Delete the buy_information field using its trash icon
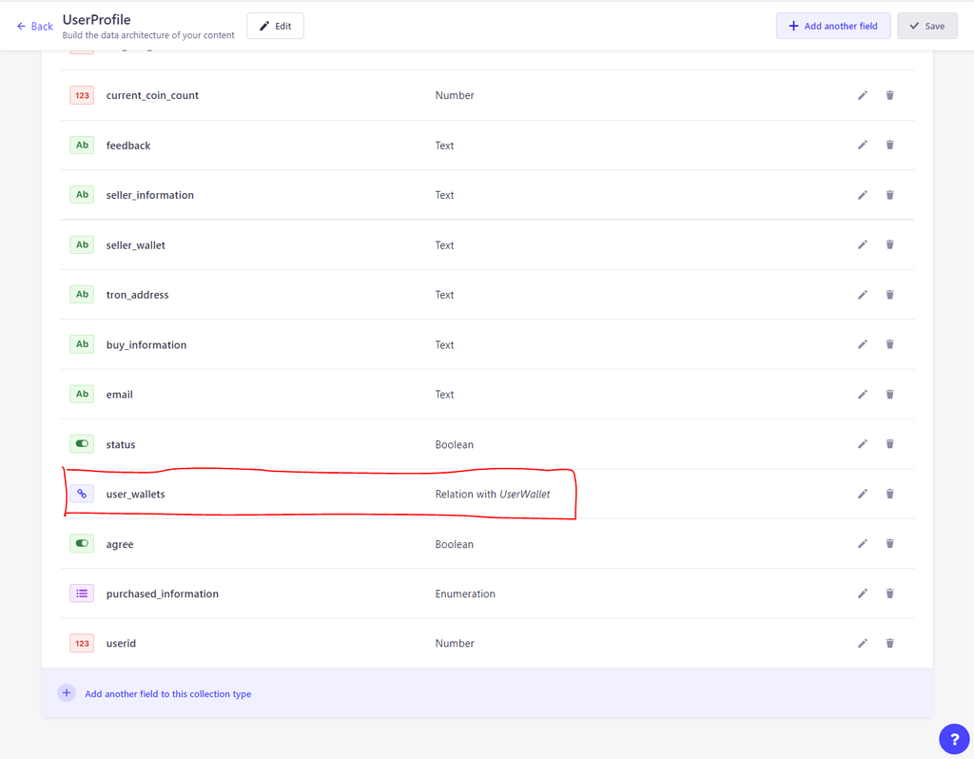 tap(889, 344)
